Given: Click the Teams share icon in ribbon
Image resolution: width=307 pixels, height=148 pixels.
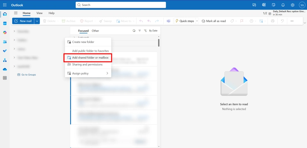Looking at the screenshot, I should [169, 21].
